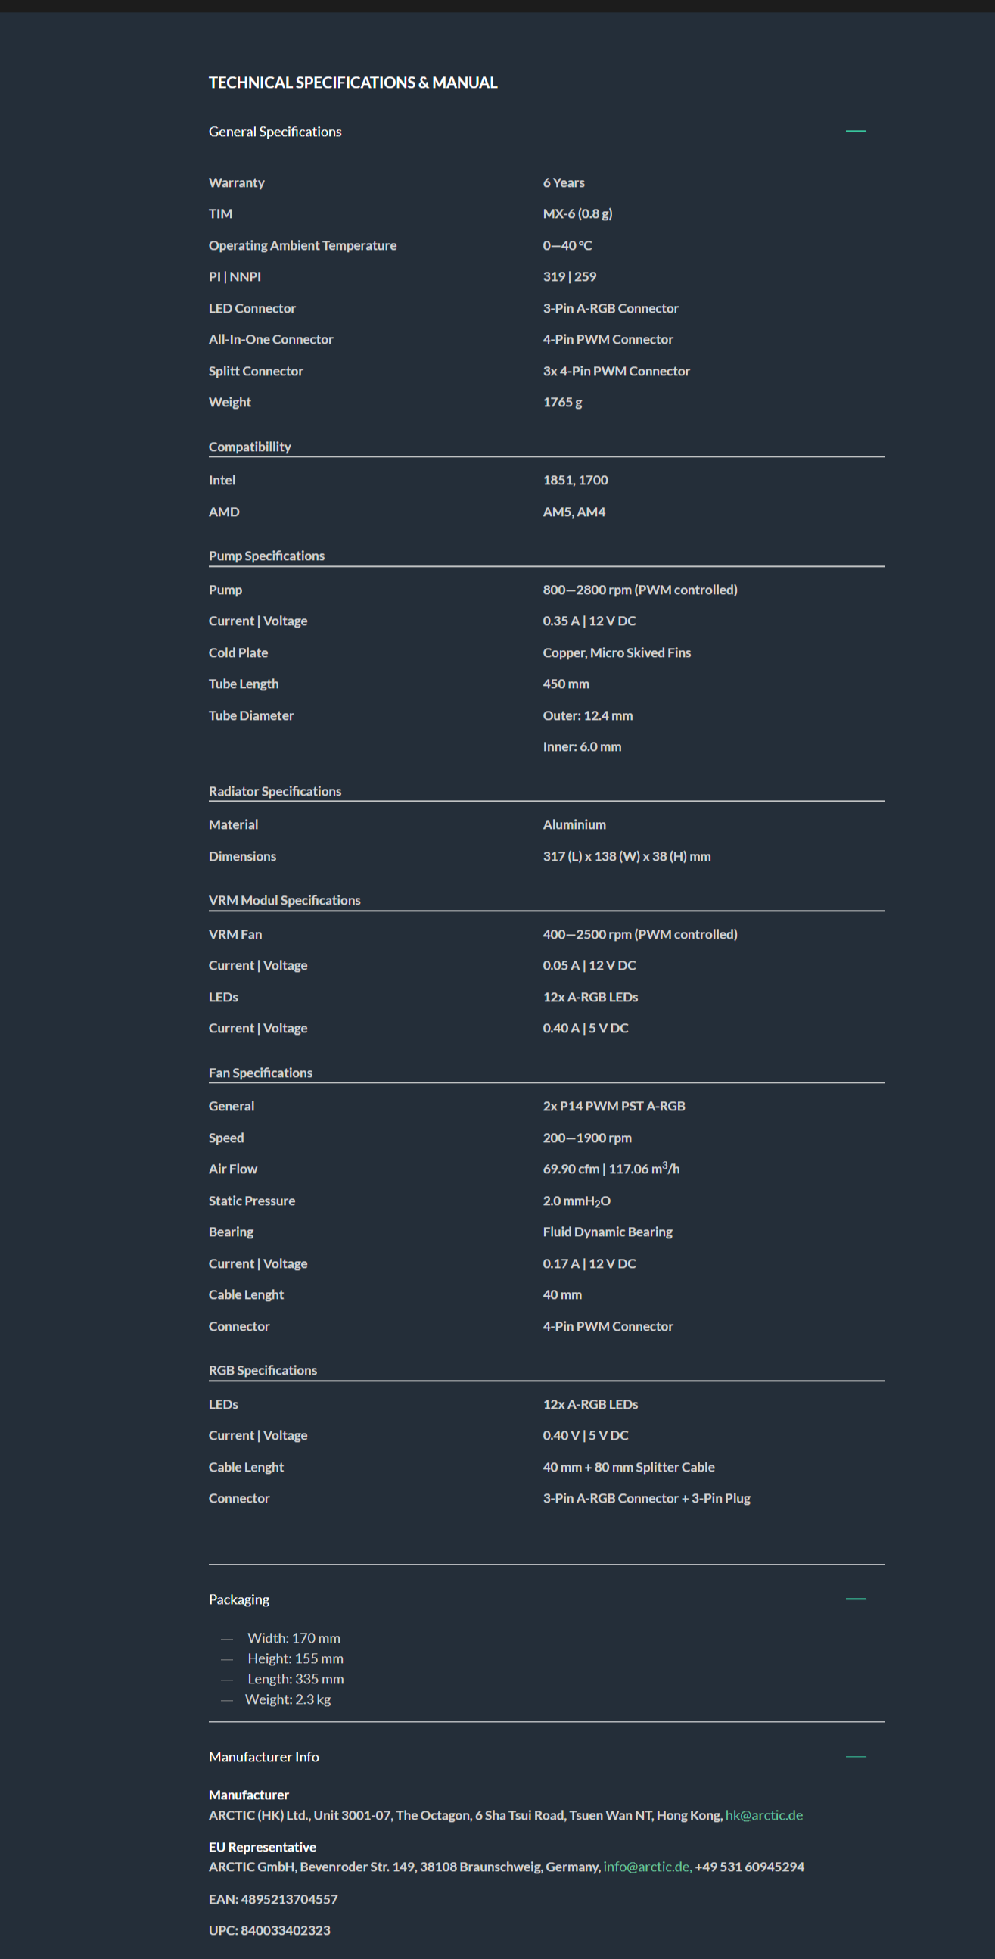The height and width of the screenshot is (1959, 995).
Task: Collapse General Specifications using its minus icon
Action: click(x=855, y=132)
